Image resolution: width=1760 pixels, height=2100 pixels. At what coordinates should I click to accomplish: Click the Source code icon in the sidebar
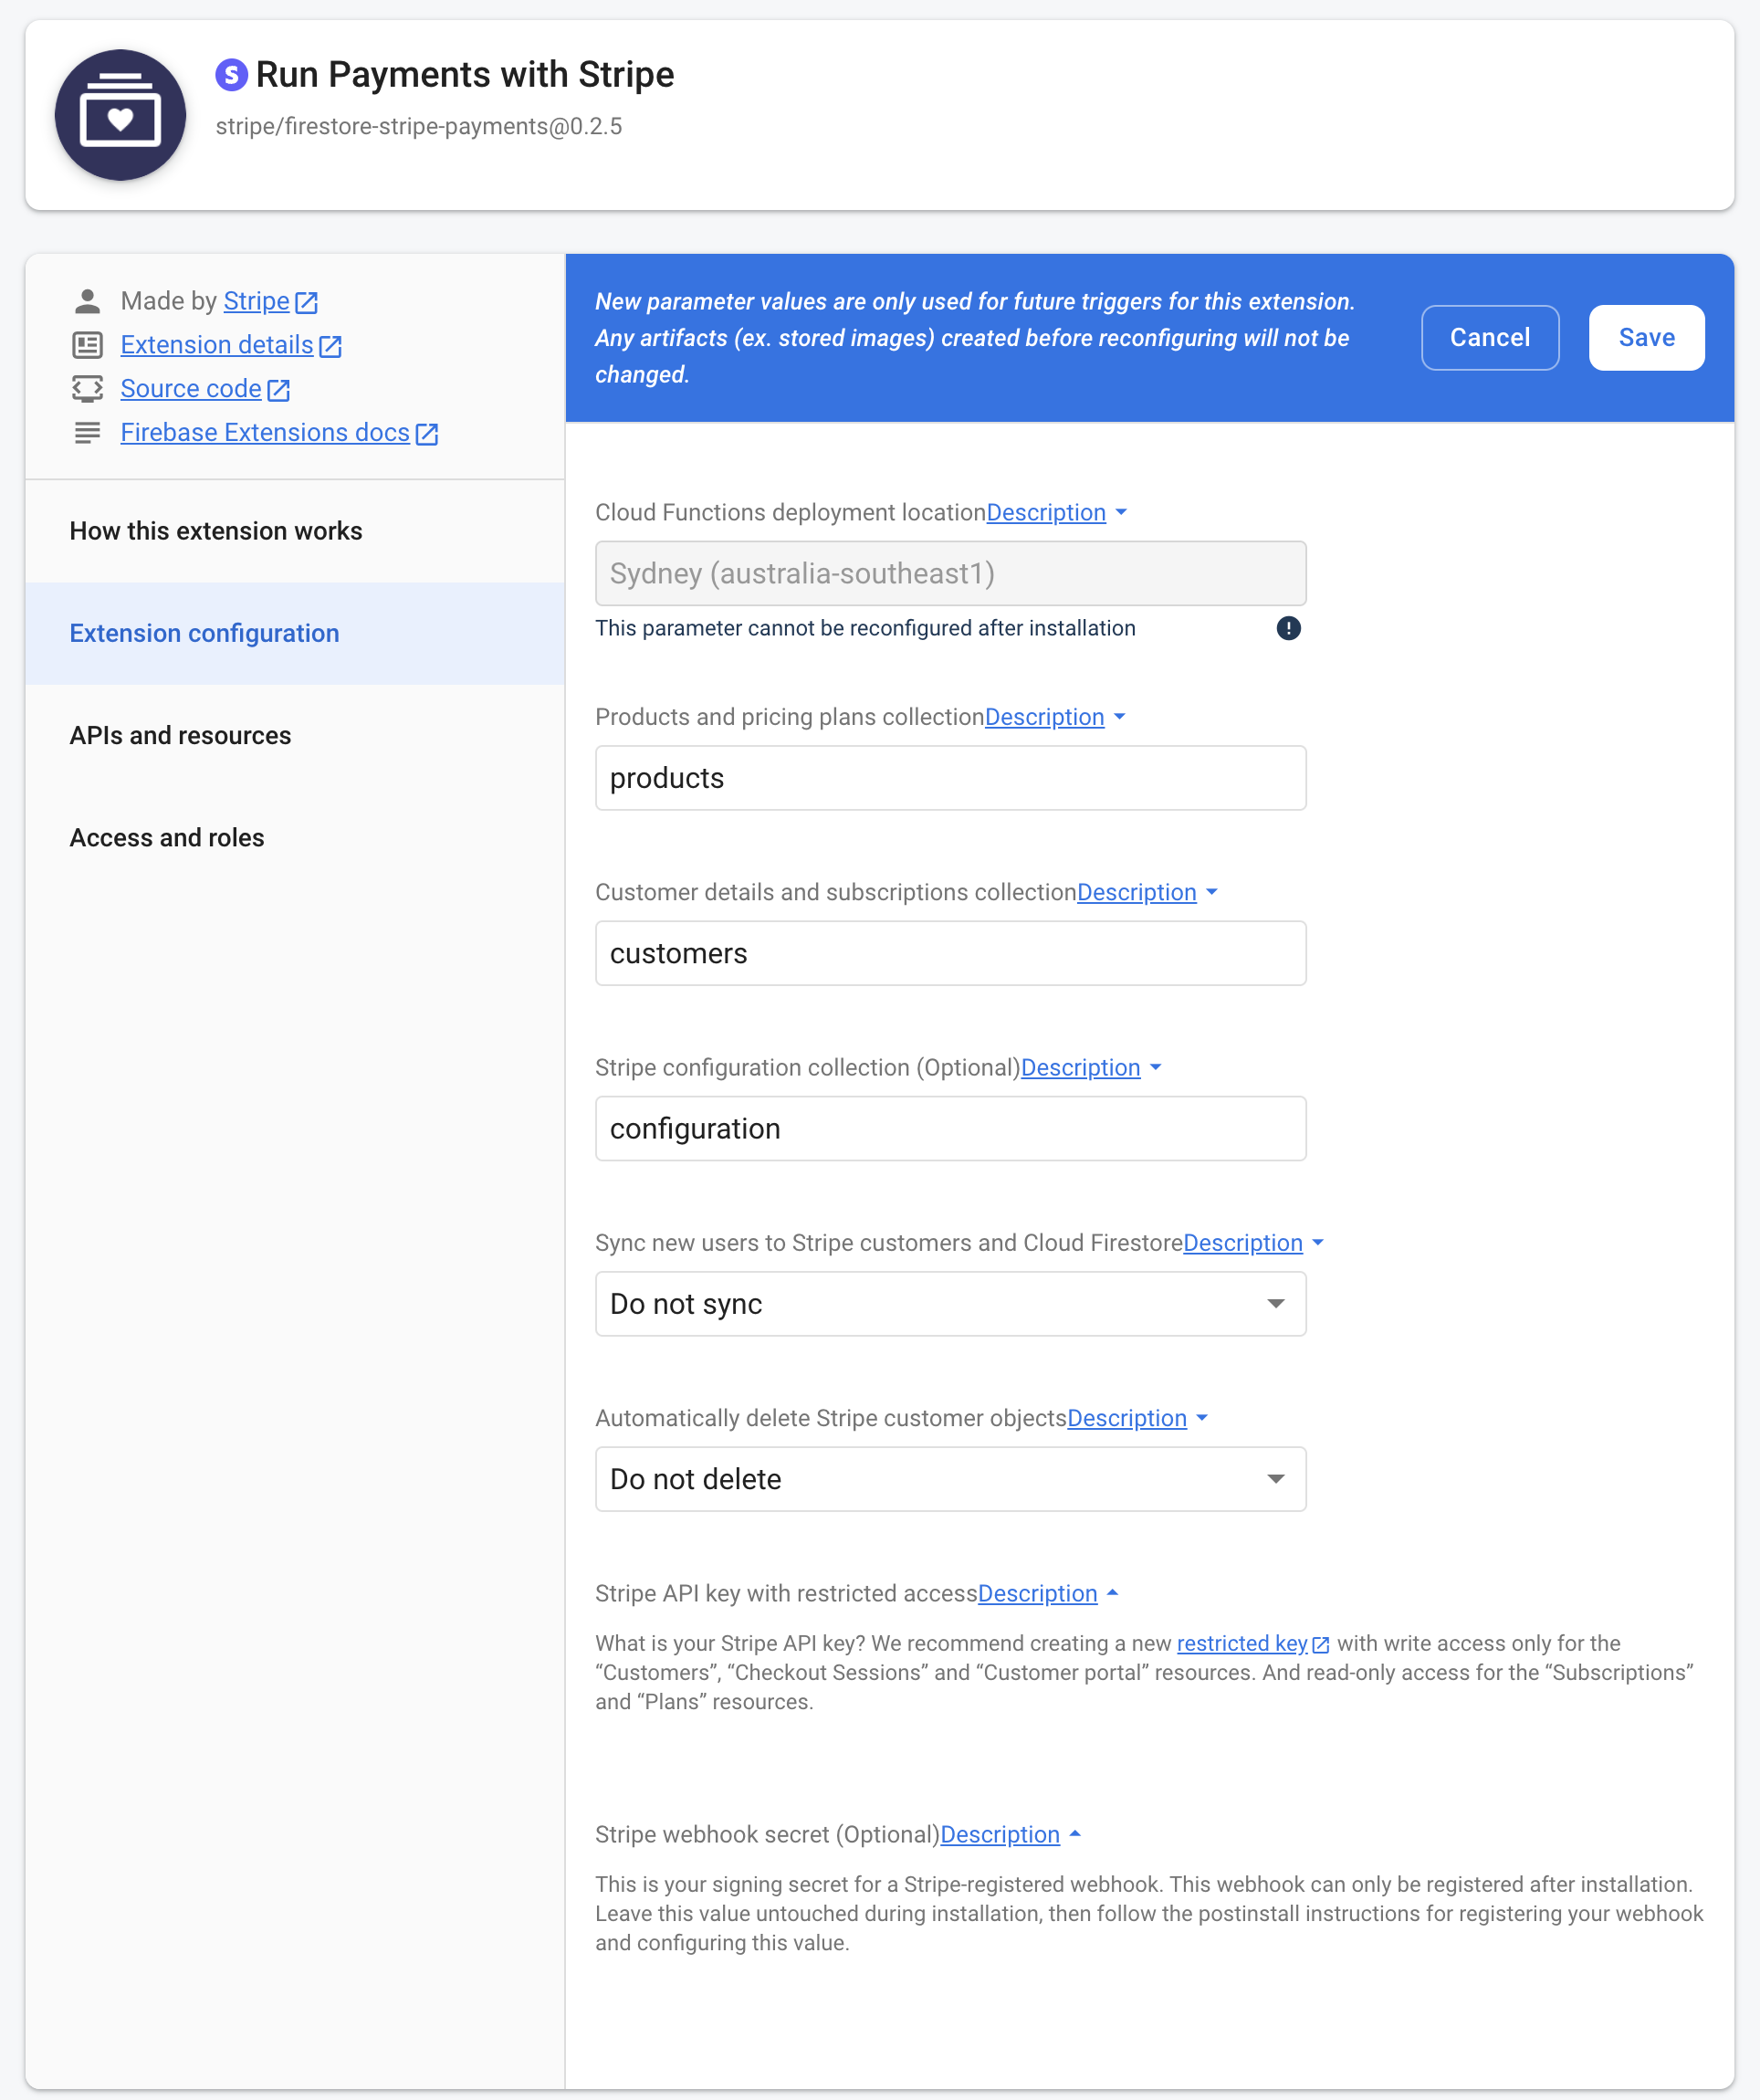(87, 389)
